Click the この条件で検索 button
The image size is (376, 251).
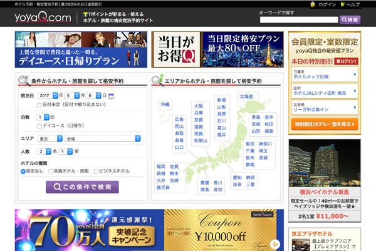[x=82, y=187]
